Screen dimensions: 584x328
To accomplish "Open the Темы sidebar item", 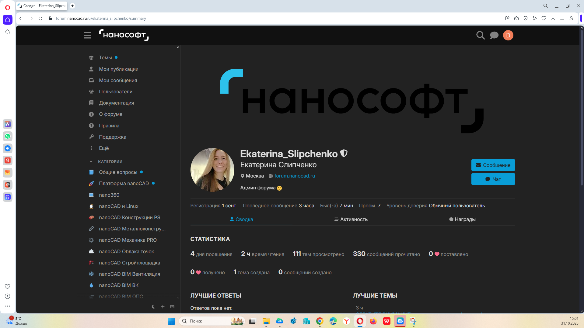I will tap(105, 57).
